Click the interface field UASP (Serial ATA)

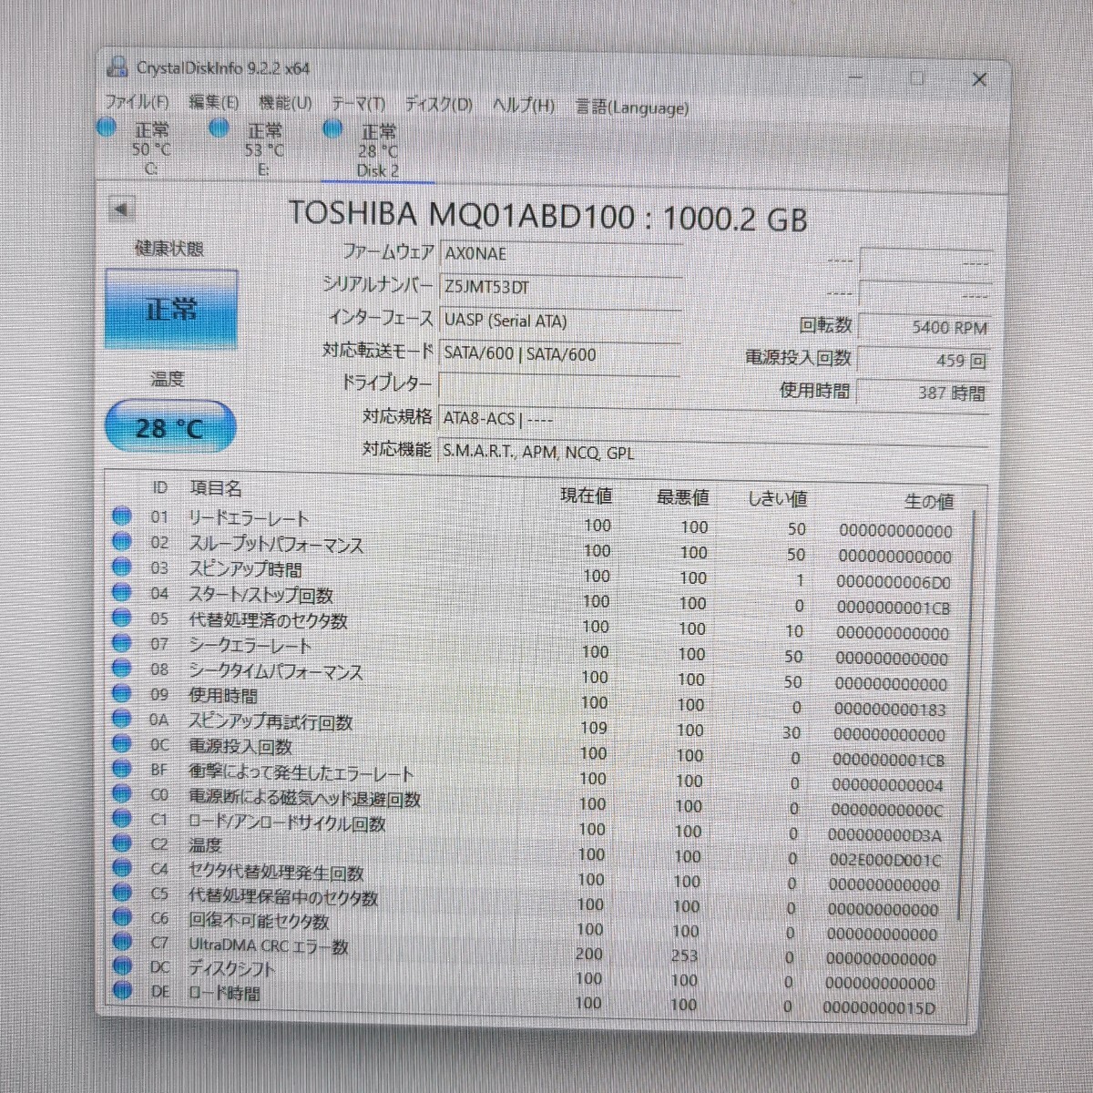click(x=560, y=321)
